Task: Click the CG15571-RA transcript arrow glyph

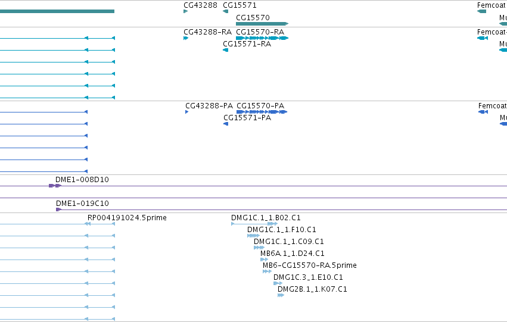Action: (226, 50)
